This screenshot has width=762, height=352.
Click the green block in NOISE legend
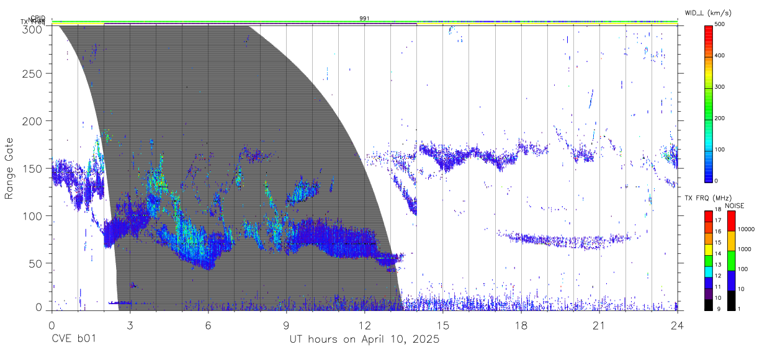pos(731,261)
